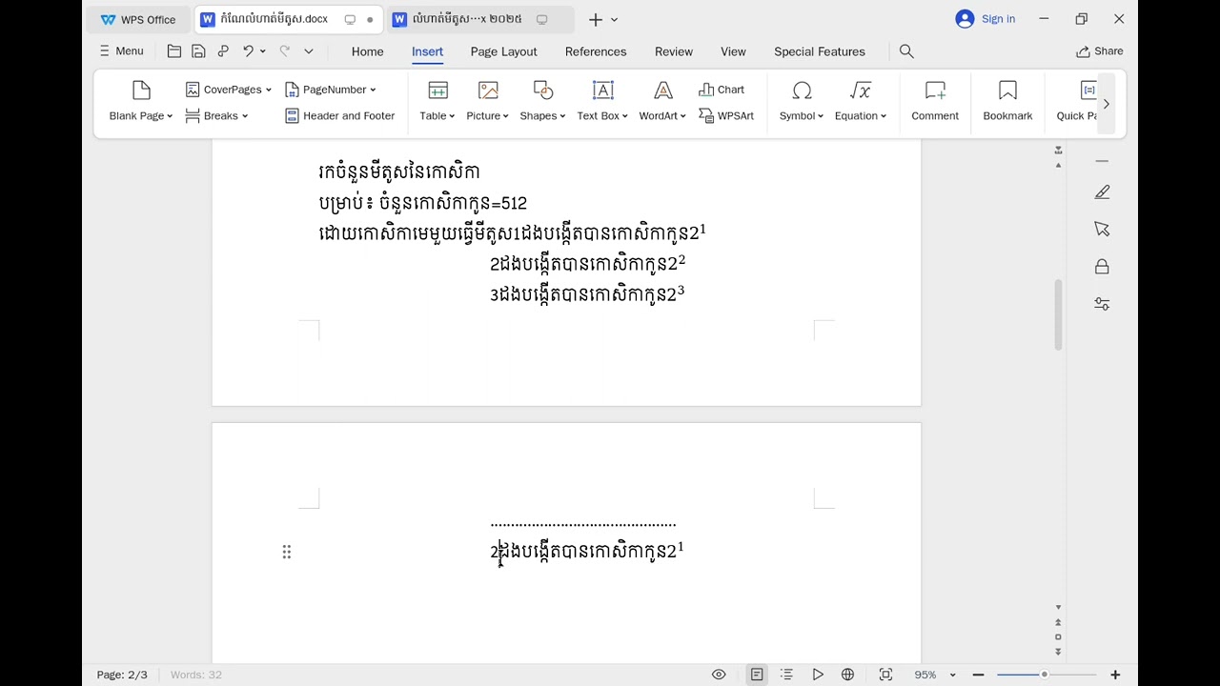
Task: Click the pen tool in right sidebar
Action: (x=1102, y=192)
